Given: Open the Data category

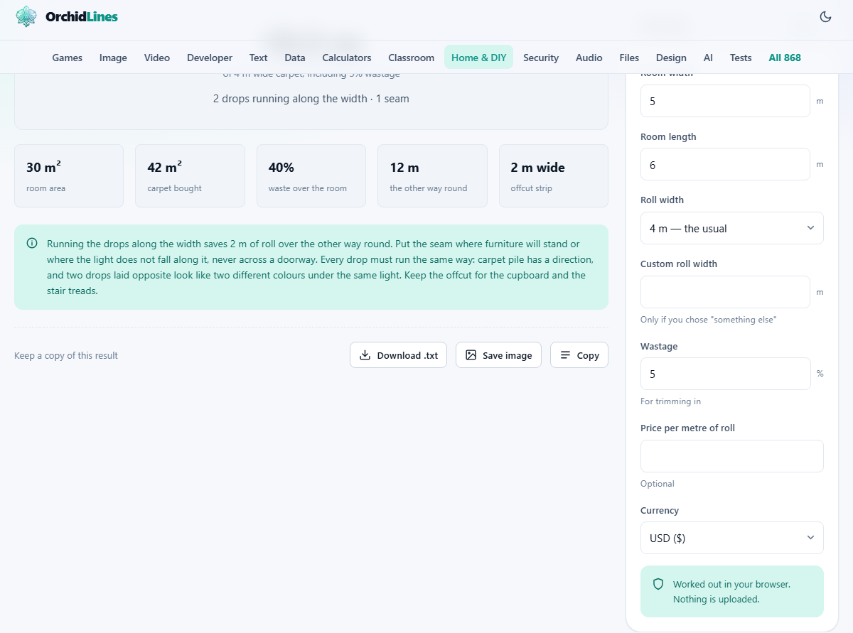Looking at the screenshot, I should pos(295,58).
